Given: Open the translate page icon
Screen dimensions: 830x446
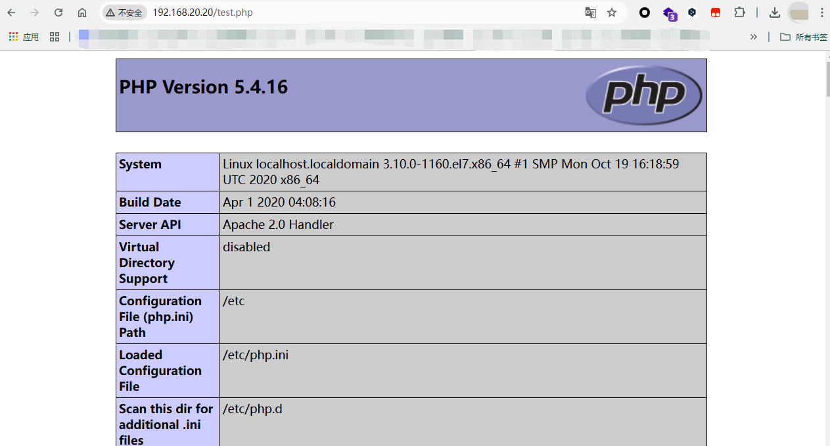Looking at the screenshot, I should [x=591, y=12].
